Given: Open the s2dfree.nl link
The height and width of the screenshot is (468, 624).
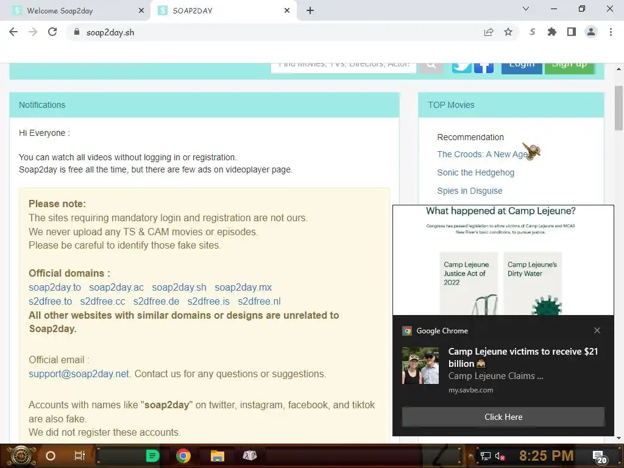Looking at the screenshot, I should point(259,301).
